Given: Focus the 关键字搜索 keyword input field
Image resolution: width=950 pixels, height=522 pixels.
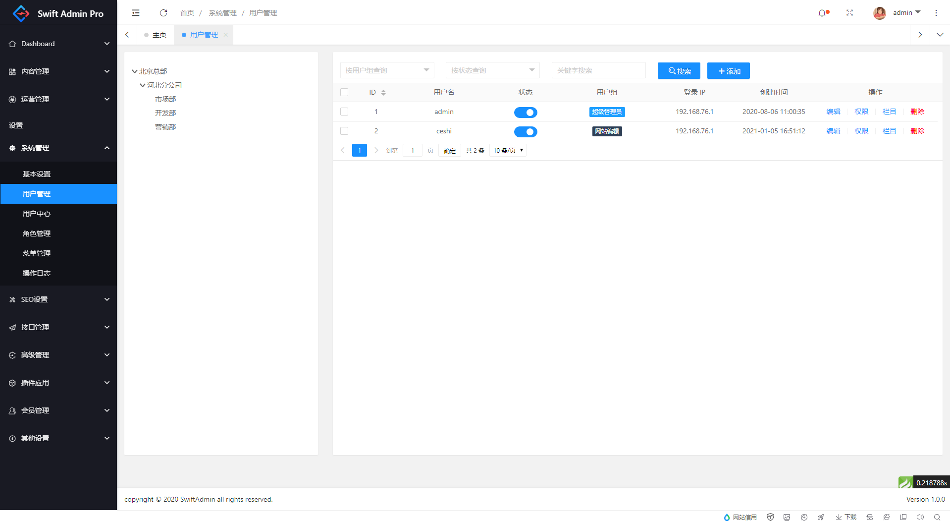Looking at the screenshot, I should coord(598,70).
